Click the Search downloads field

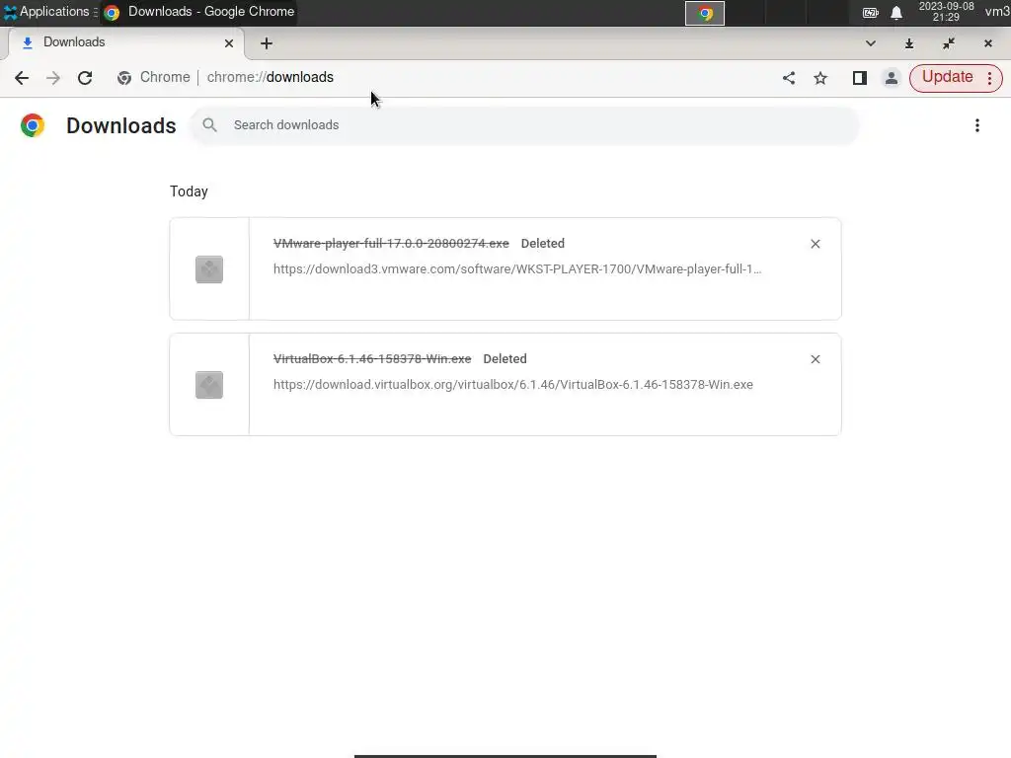525,125
